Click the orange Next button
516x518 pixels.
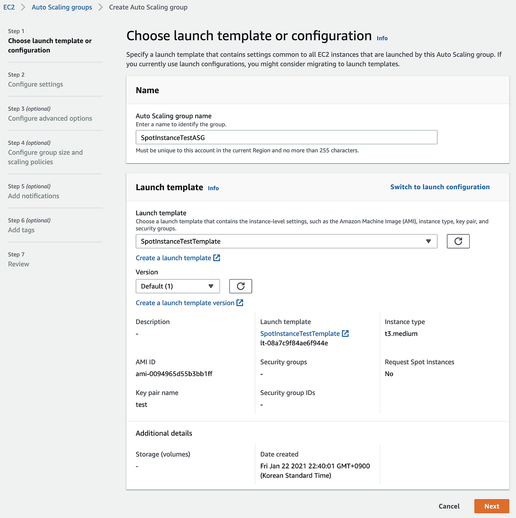point(492,506)
